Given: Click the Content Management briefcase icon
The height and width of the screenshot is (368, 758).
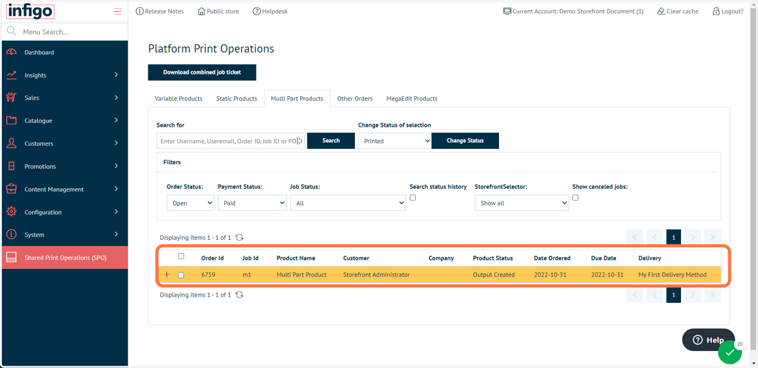Looking at the screenshot, I should [x=11, y=189].
